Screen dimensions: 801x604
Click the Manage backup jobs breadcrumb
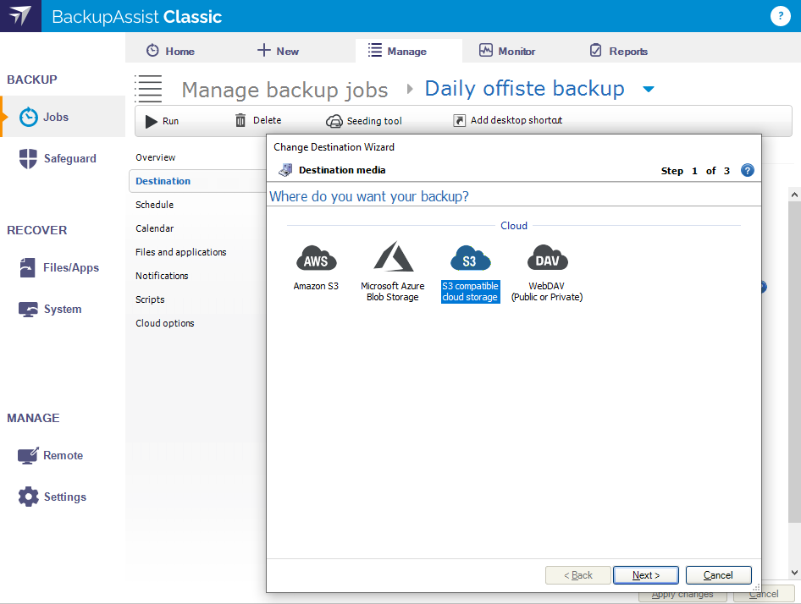pyautogui.click(x=285, y=91)
